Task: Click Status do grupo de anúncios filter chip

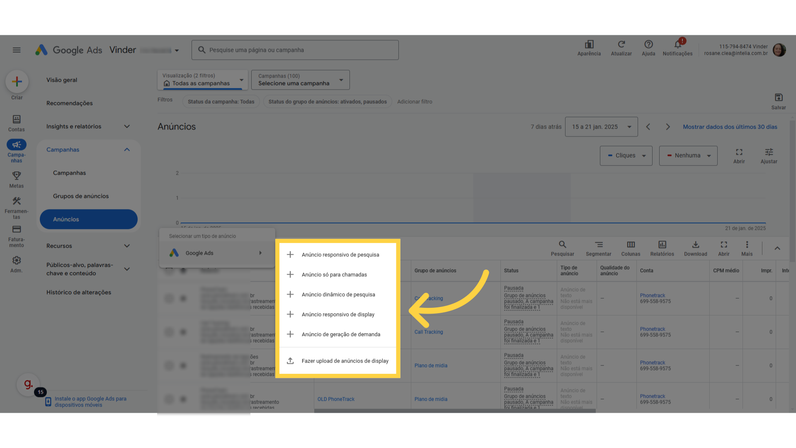Action: pyautogui.click(x=328, y=102)
